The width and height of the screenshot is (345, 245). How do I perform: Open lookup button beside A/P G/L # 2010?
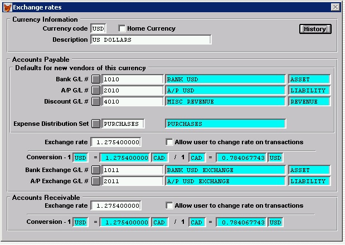click(96, 90)
